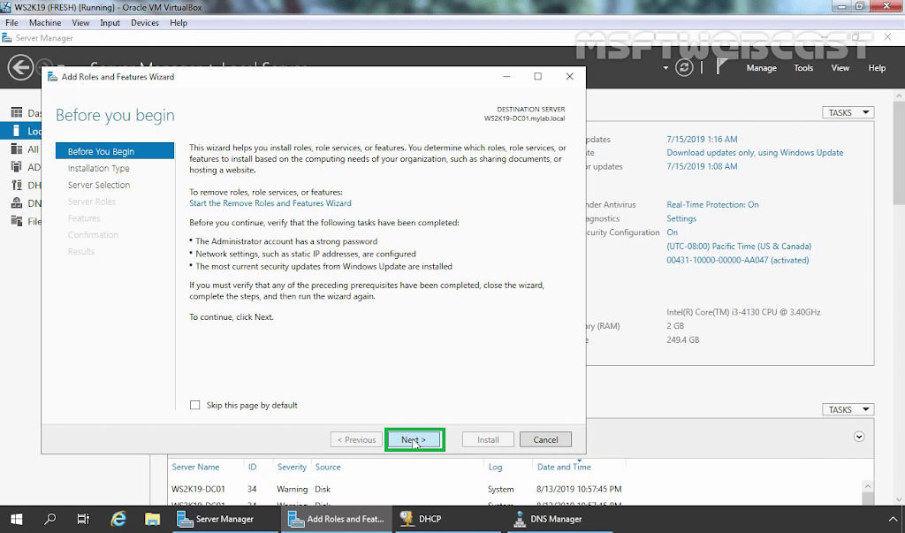The width and height of the screenshot is (905, 533).
Task: Click the Server Manager refresh icon
Action: pyautogui.click(x=684, y=67)
